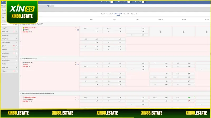Collapse the POLAND 2ND DIVISION (PLAYOFF) header

[32, 24]
